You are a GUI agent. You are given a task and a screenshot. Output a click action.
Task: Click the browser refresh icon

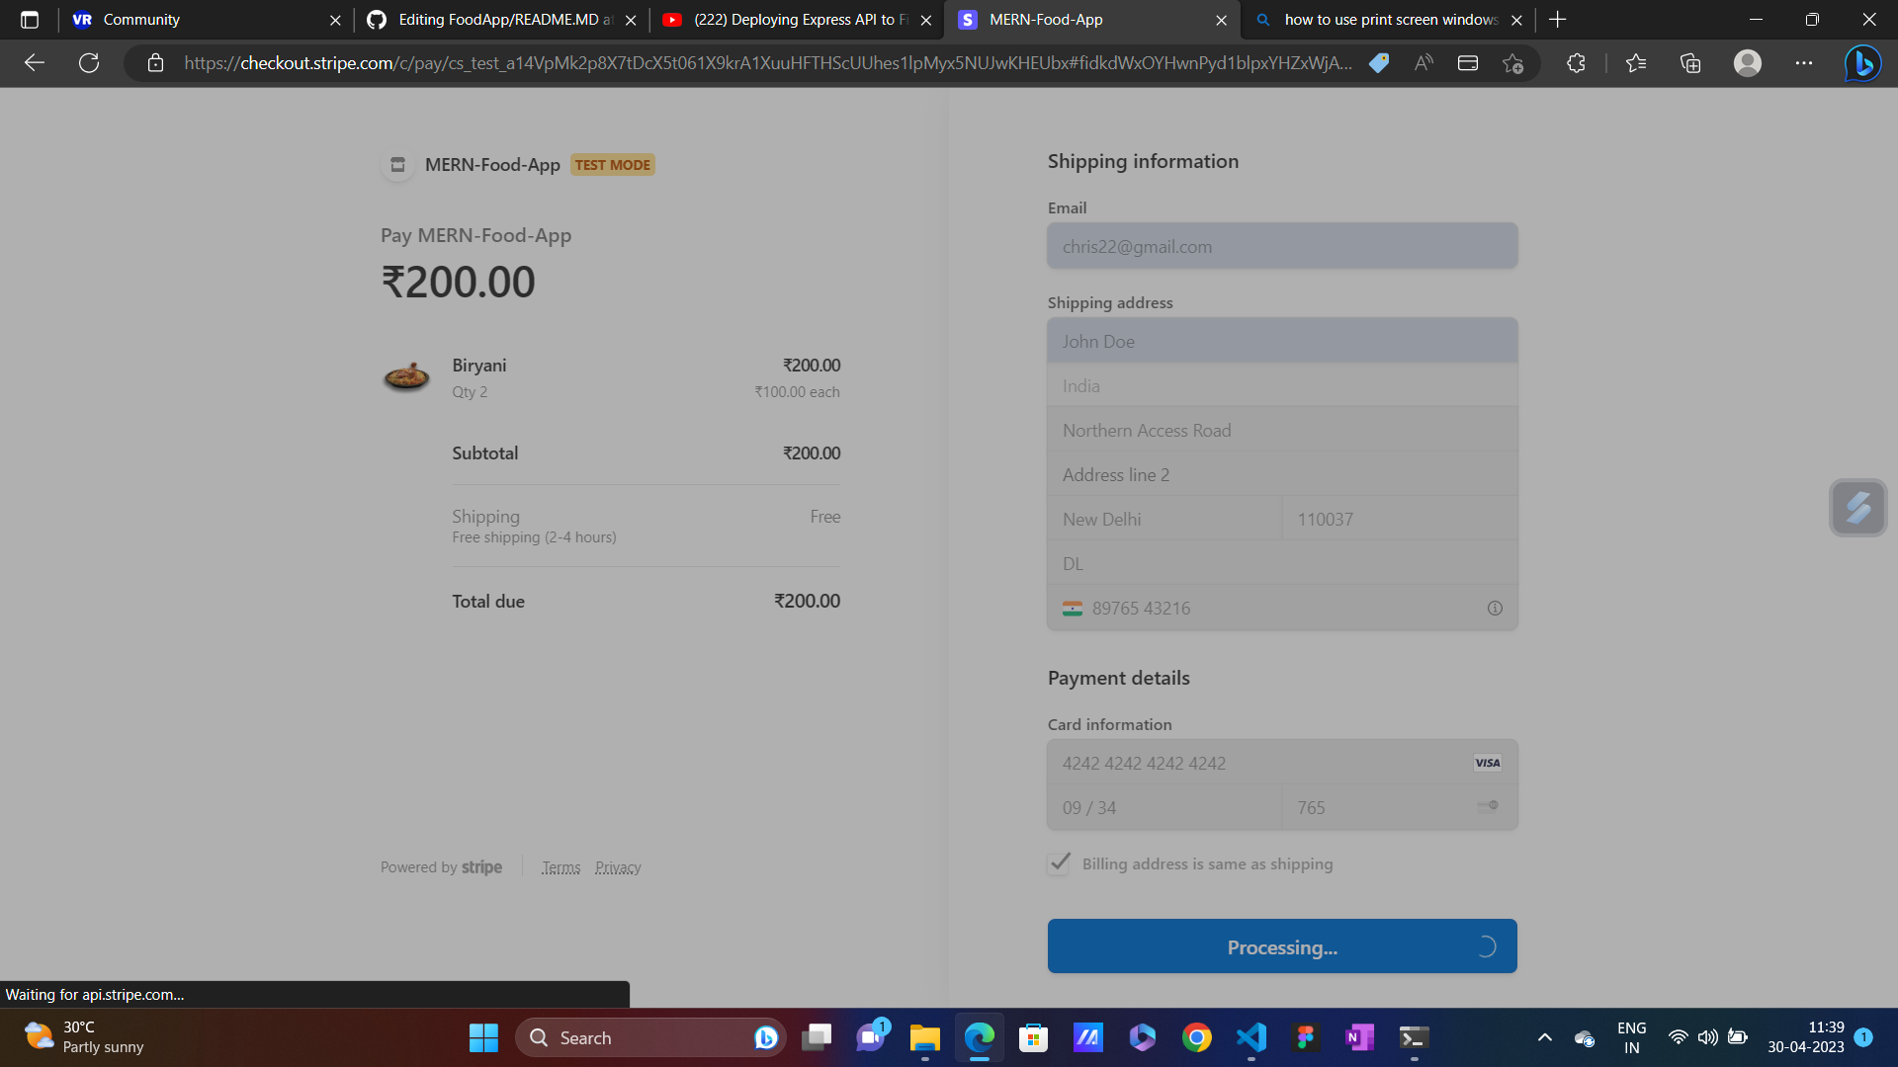(89, 63)
